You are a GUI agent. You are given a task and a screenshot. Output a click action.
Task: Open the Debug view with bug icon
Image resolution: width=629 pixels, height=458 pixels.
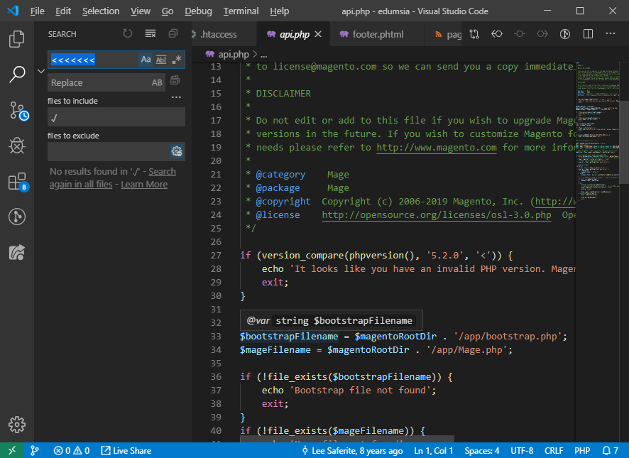(x=17, y=146)
